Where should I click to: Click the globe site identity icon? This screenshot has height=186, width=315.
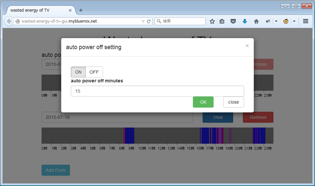pyautogui.click(x=18, y=21)
